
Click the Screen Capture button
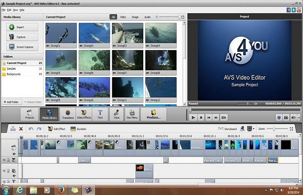tap(22, 47)
